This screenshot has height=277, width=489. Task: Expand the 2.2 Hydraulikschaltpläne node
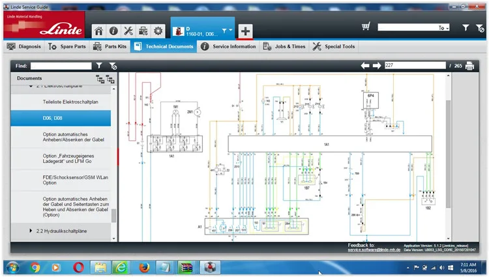tap(31, 231)
